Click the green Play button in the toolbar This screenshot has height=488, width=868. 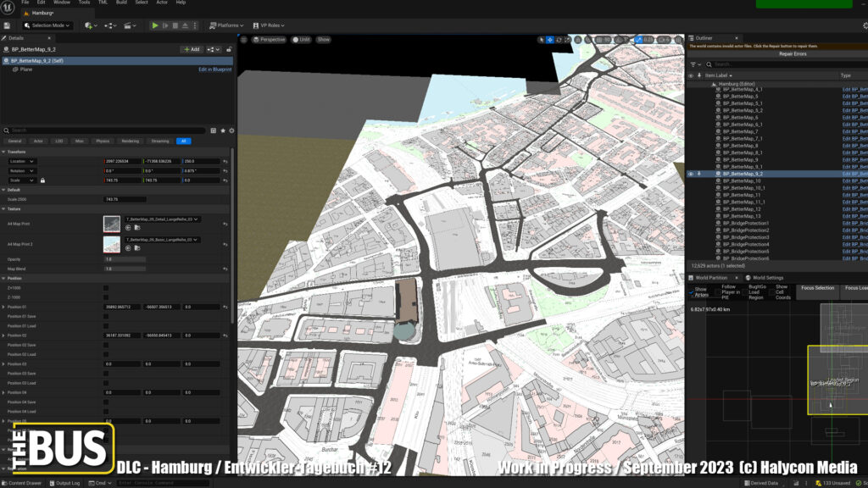[154, 25]
